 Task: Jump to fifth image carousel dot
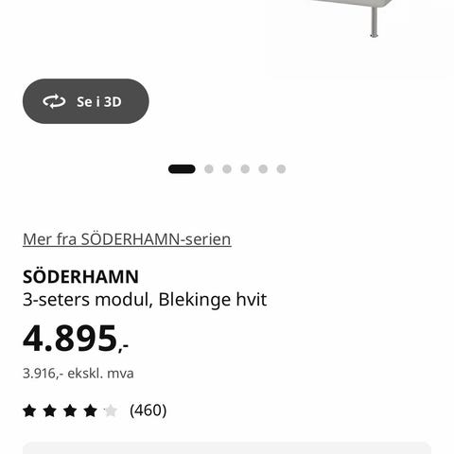263,169
